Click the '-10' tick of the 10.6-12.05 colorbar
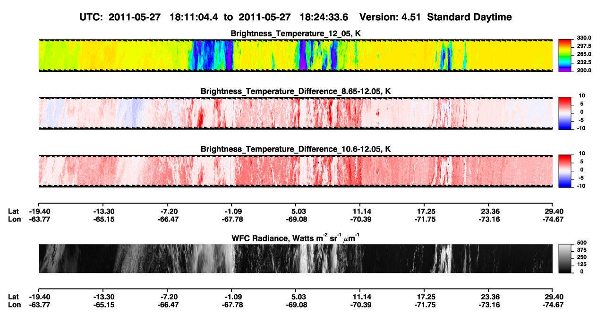The image size is (614, 315). pos(582,186)
